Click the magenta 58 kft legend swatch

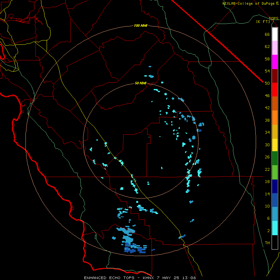(x=275, y=62)
